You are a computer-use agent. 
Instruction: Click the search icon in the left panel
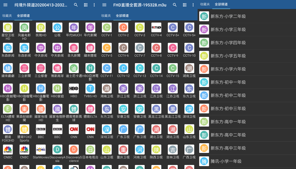(x=76, y=5)
